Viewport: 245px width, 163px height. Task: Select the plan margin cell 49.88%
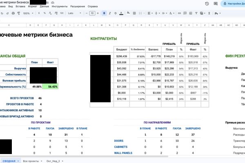tap(35, 86)
